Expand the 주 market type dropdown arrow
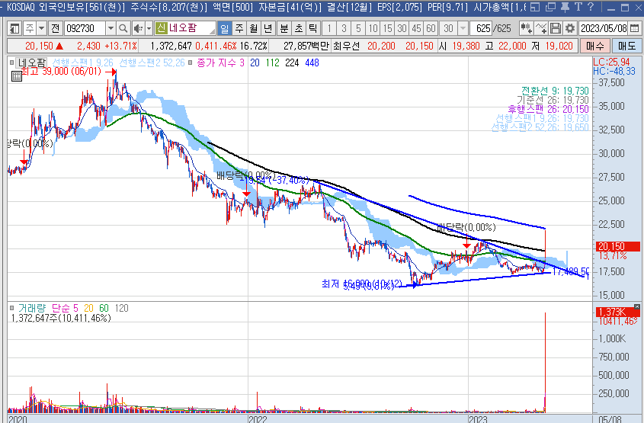 click(x=41, y=28)
